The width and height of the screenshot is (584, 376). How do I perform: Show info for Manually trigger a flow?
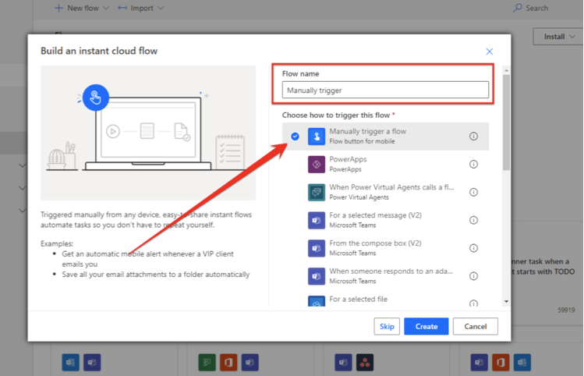pyautogui.click(x=473, y=137)
